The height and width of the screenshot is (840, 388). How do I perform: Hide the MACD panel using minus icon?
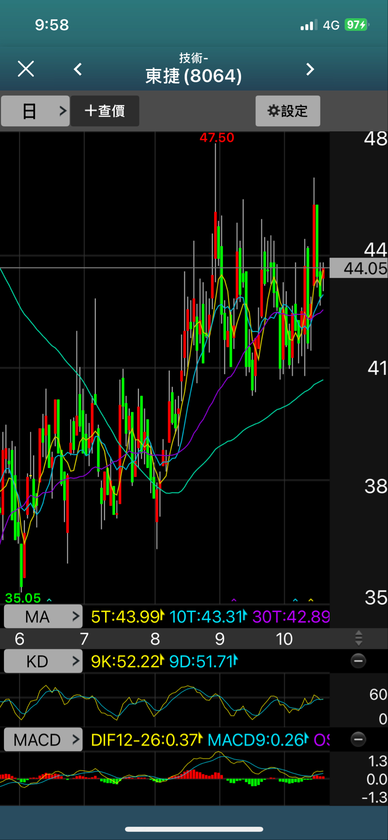tap(358, 739)
